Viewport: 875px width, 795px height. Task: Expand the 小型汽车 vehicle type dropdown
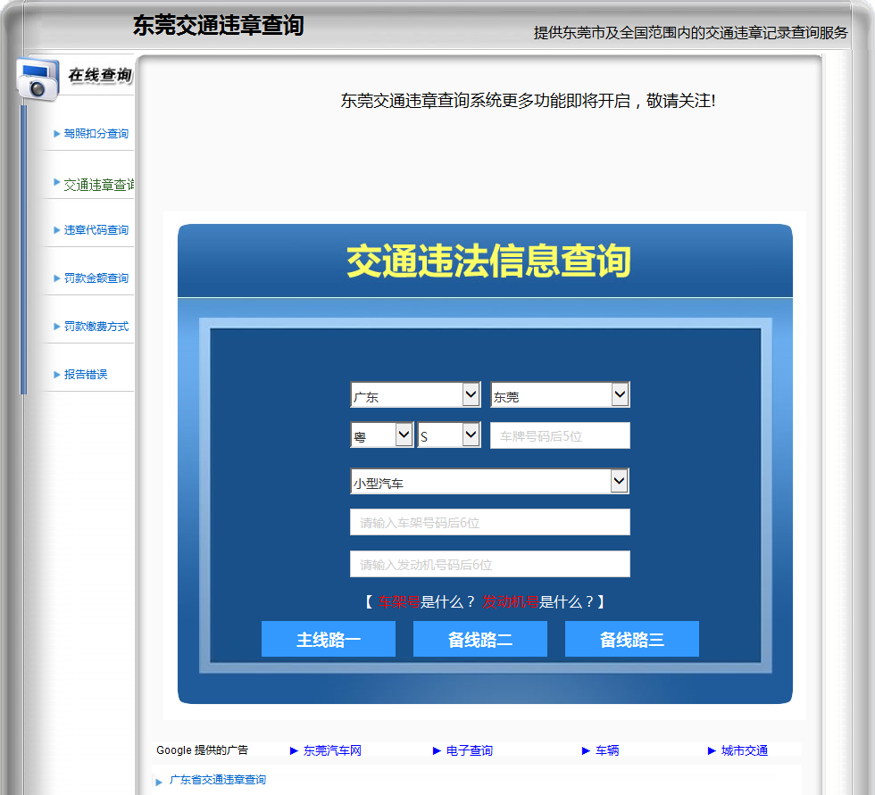coord(489,481)
